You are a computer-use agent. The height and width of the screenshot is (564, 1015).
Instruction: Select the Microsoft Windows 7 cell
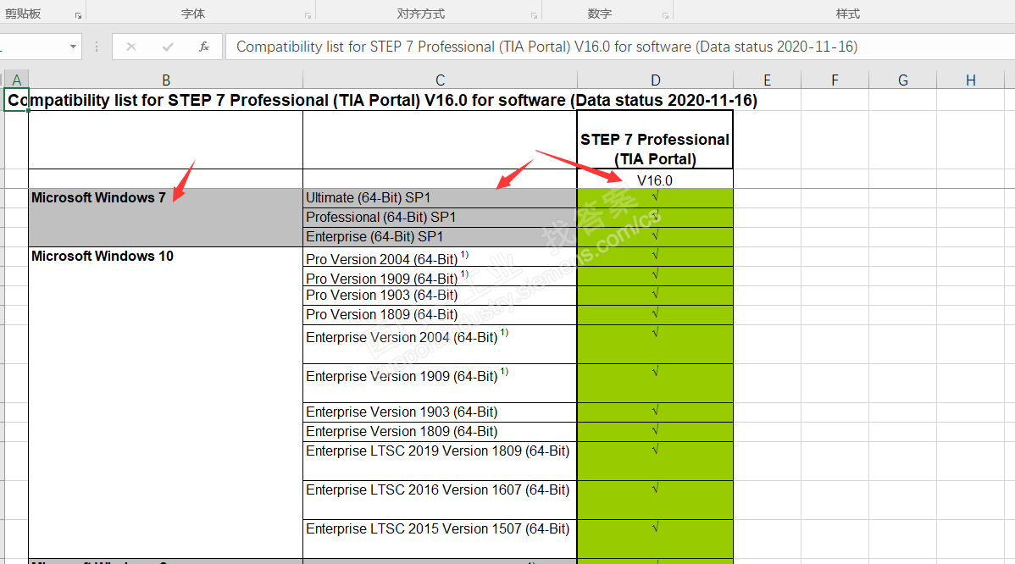pyautogui.click(x=166, y=218)
